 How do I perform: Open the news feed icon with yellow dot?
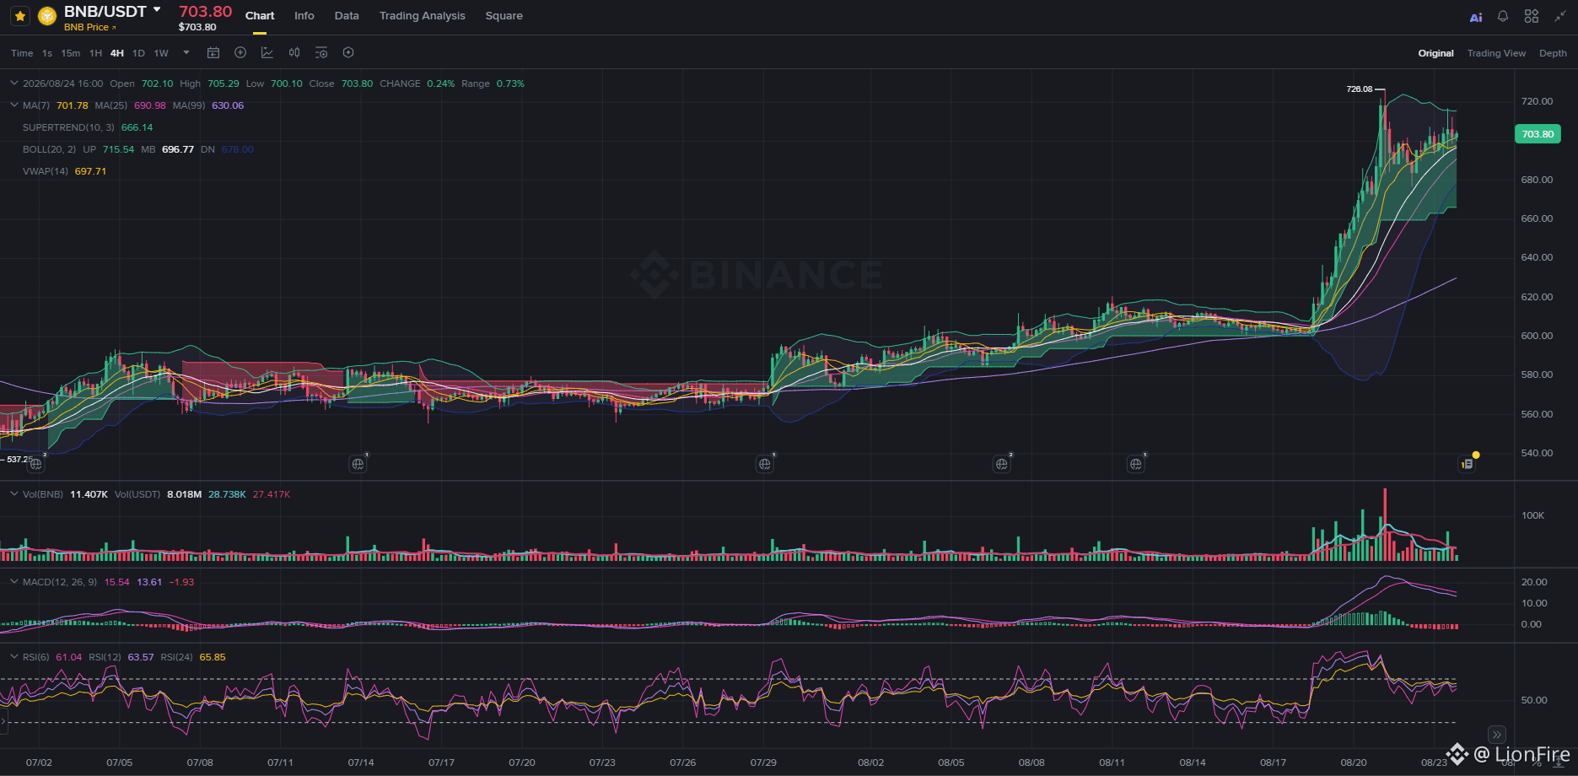(1468, 463)
